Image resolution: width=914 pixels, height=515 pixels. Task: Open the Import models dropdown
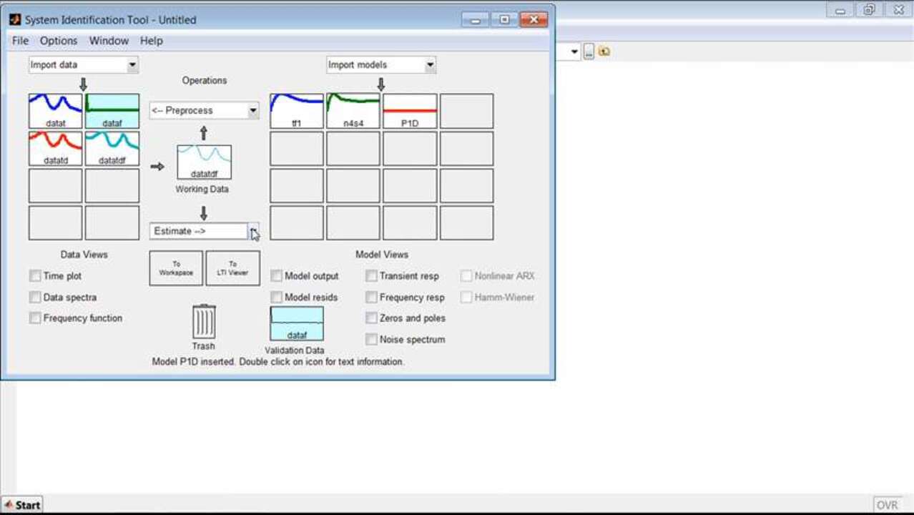[x=381, y=65]
